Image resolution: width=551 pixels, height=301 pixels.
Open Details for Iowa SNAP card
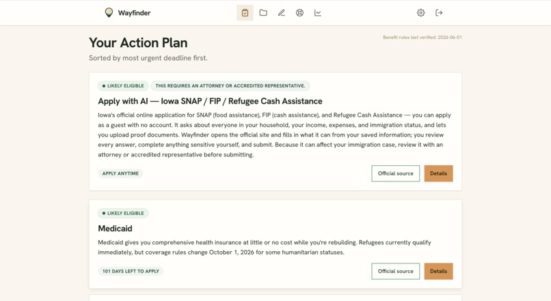(439, 173)
